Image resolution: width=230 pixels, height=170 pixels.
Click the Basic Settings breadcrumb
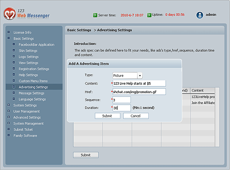(79, 30)
